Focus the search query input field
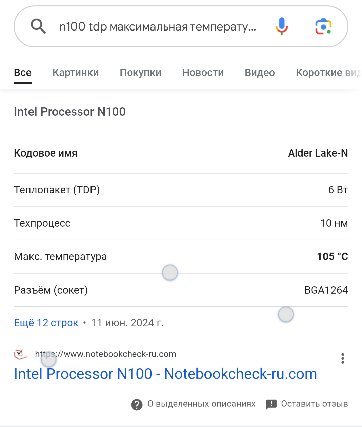362x427 pixels. pos(158,26)
